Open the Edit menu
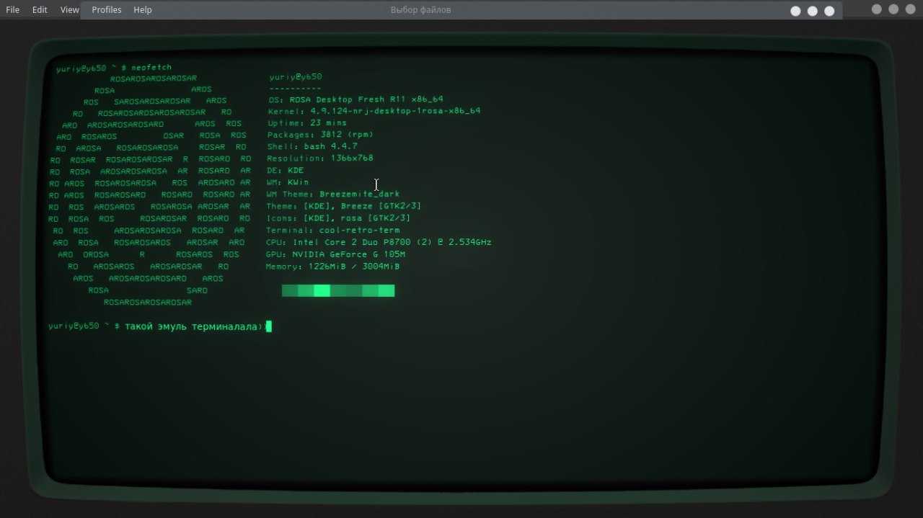The width and height of the screenshot is (923, 518). (x=40, y=10)
